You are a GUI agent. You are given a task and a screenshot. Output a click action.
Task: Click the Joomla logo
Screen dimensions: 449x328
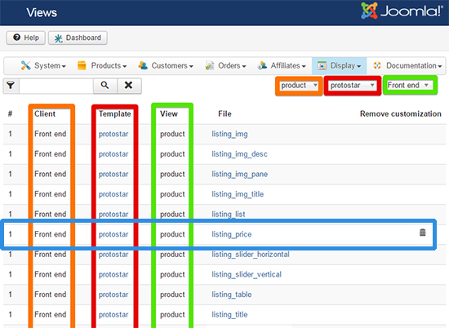402,11
